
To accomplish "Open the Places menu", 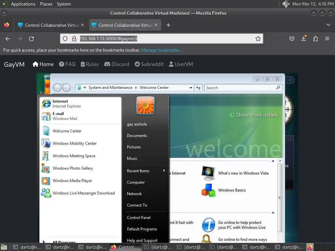I will (46, 4).
